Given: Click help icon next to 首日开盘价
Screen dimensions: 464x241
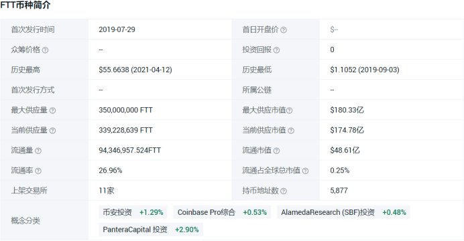Looking at the screenshot, I should coord(284,30).
